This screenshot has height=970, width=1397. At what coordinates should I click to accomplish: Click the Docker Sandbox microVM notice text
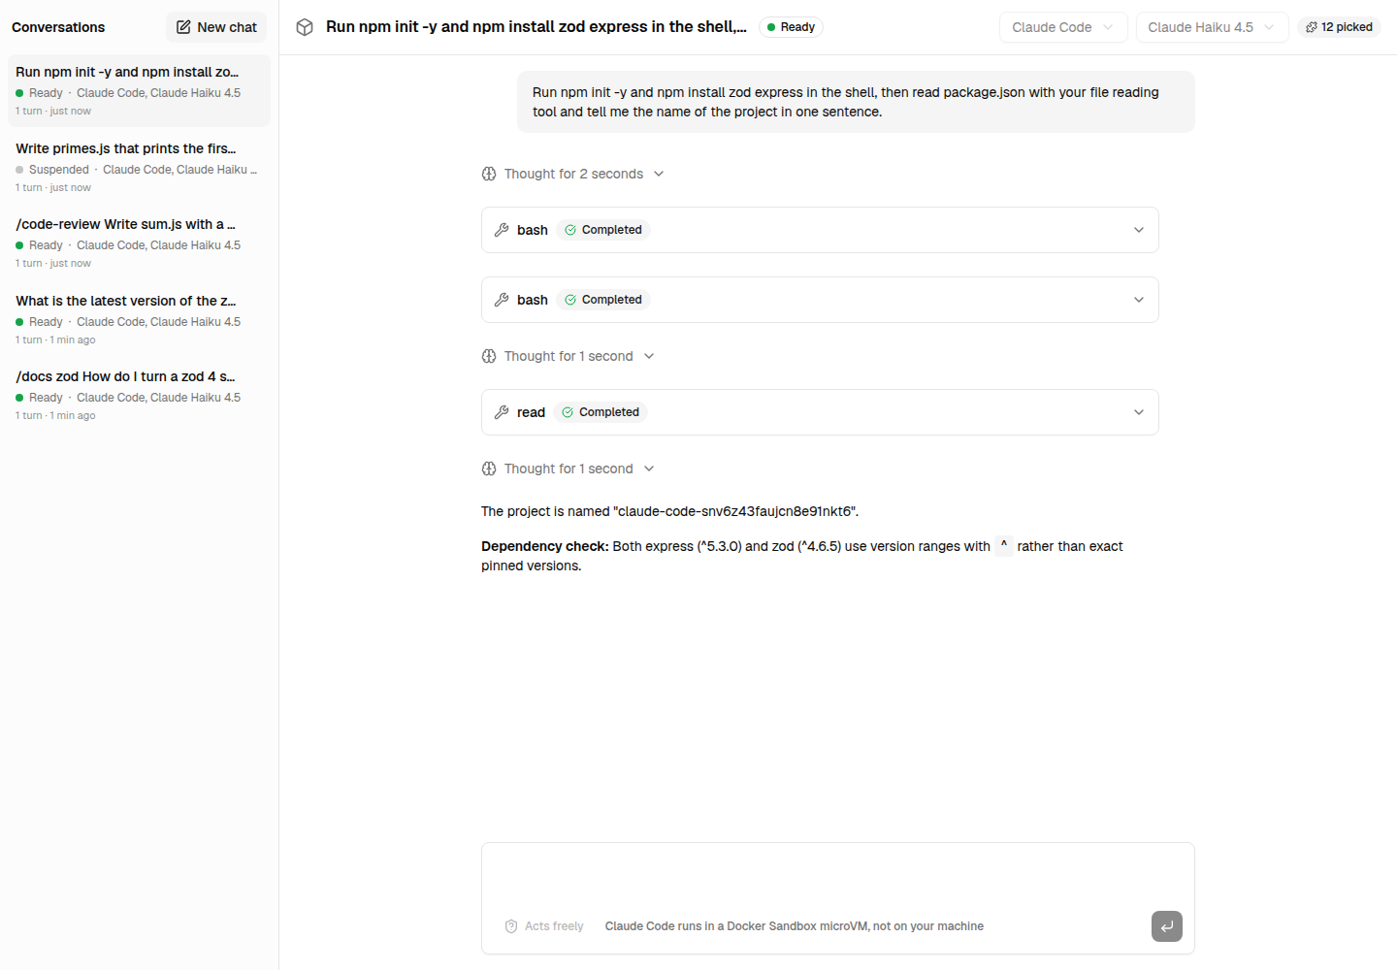coord(795,926)
